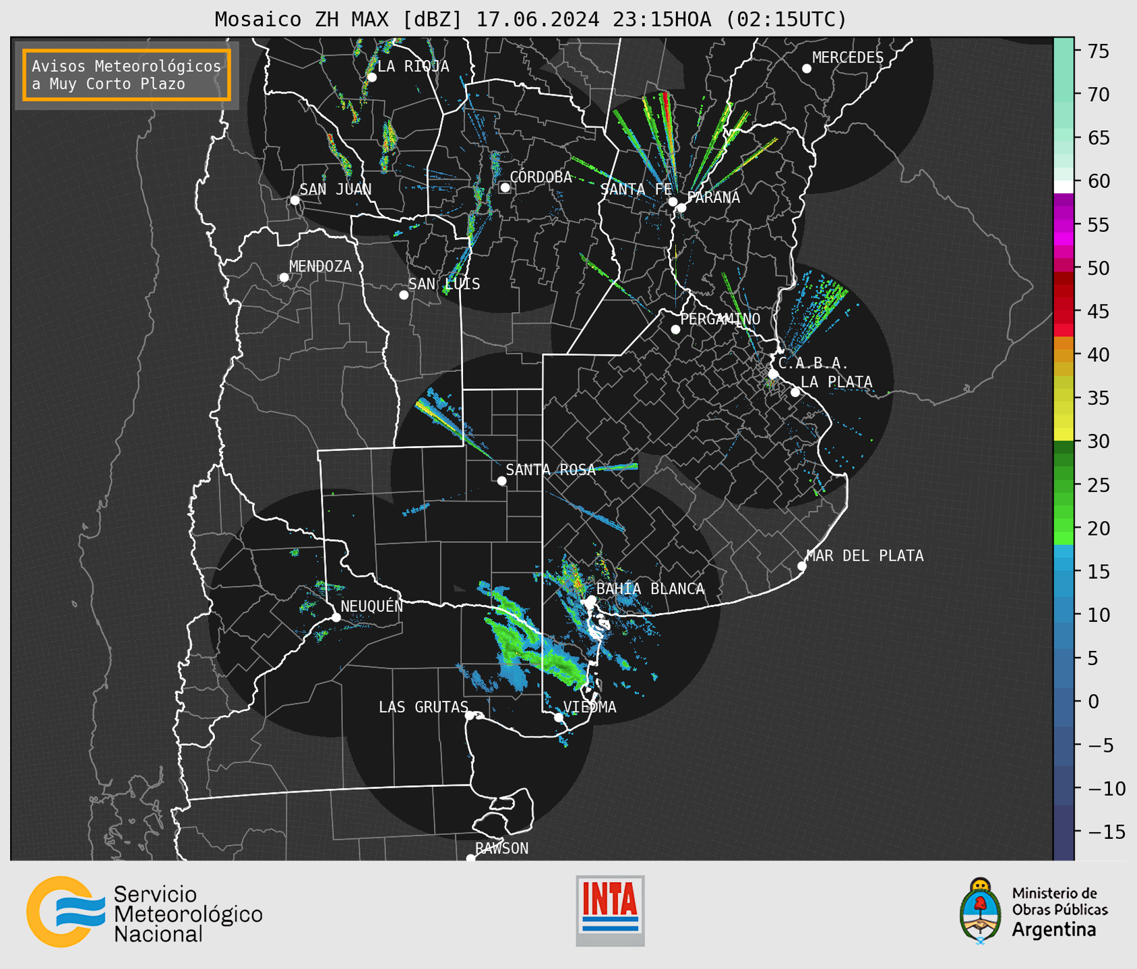Click the Avisos Meteorológicos a Muy Corto Plazo box
Viewport: 1137px width, 969px height.
[x=127, y=75]
